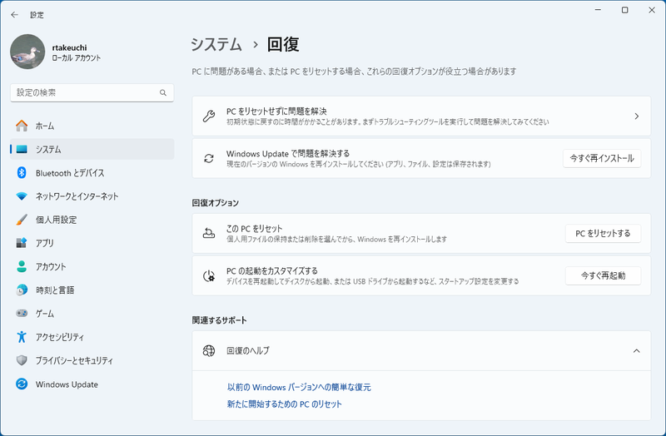Screen dimensions: 666x436
Task: Click the Windows Update で問題を解決する title text
Action: pyautogui.click(x=288, y=153)
